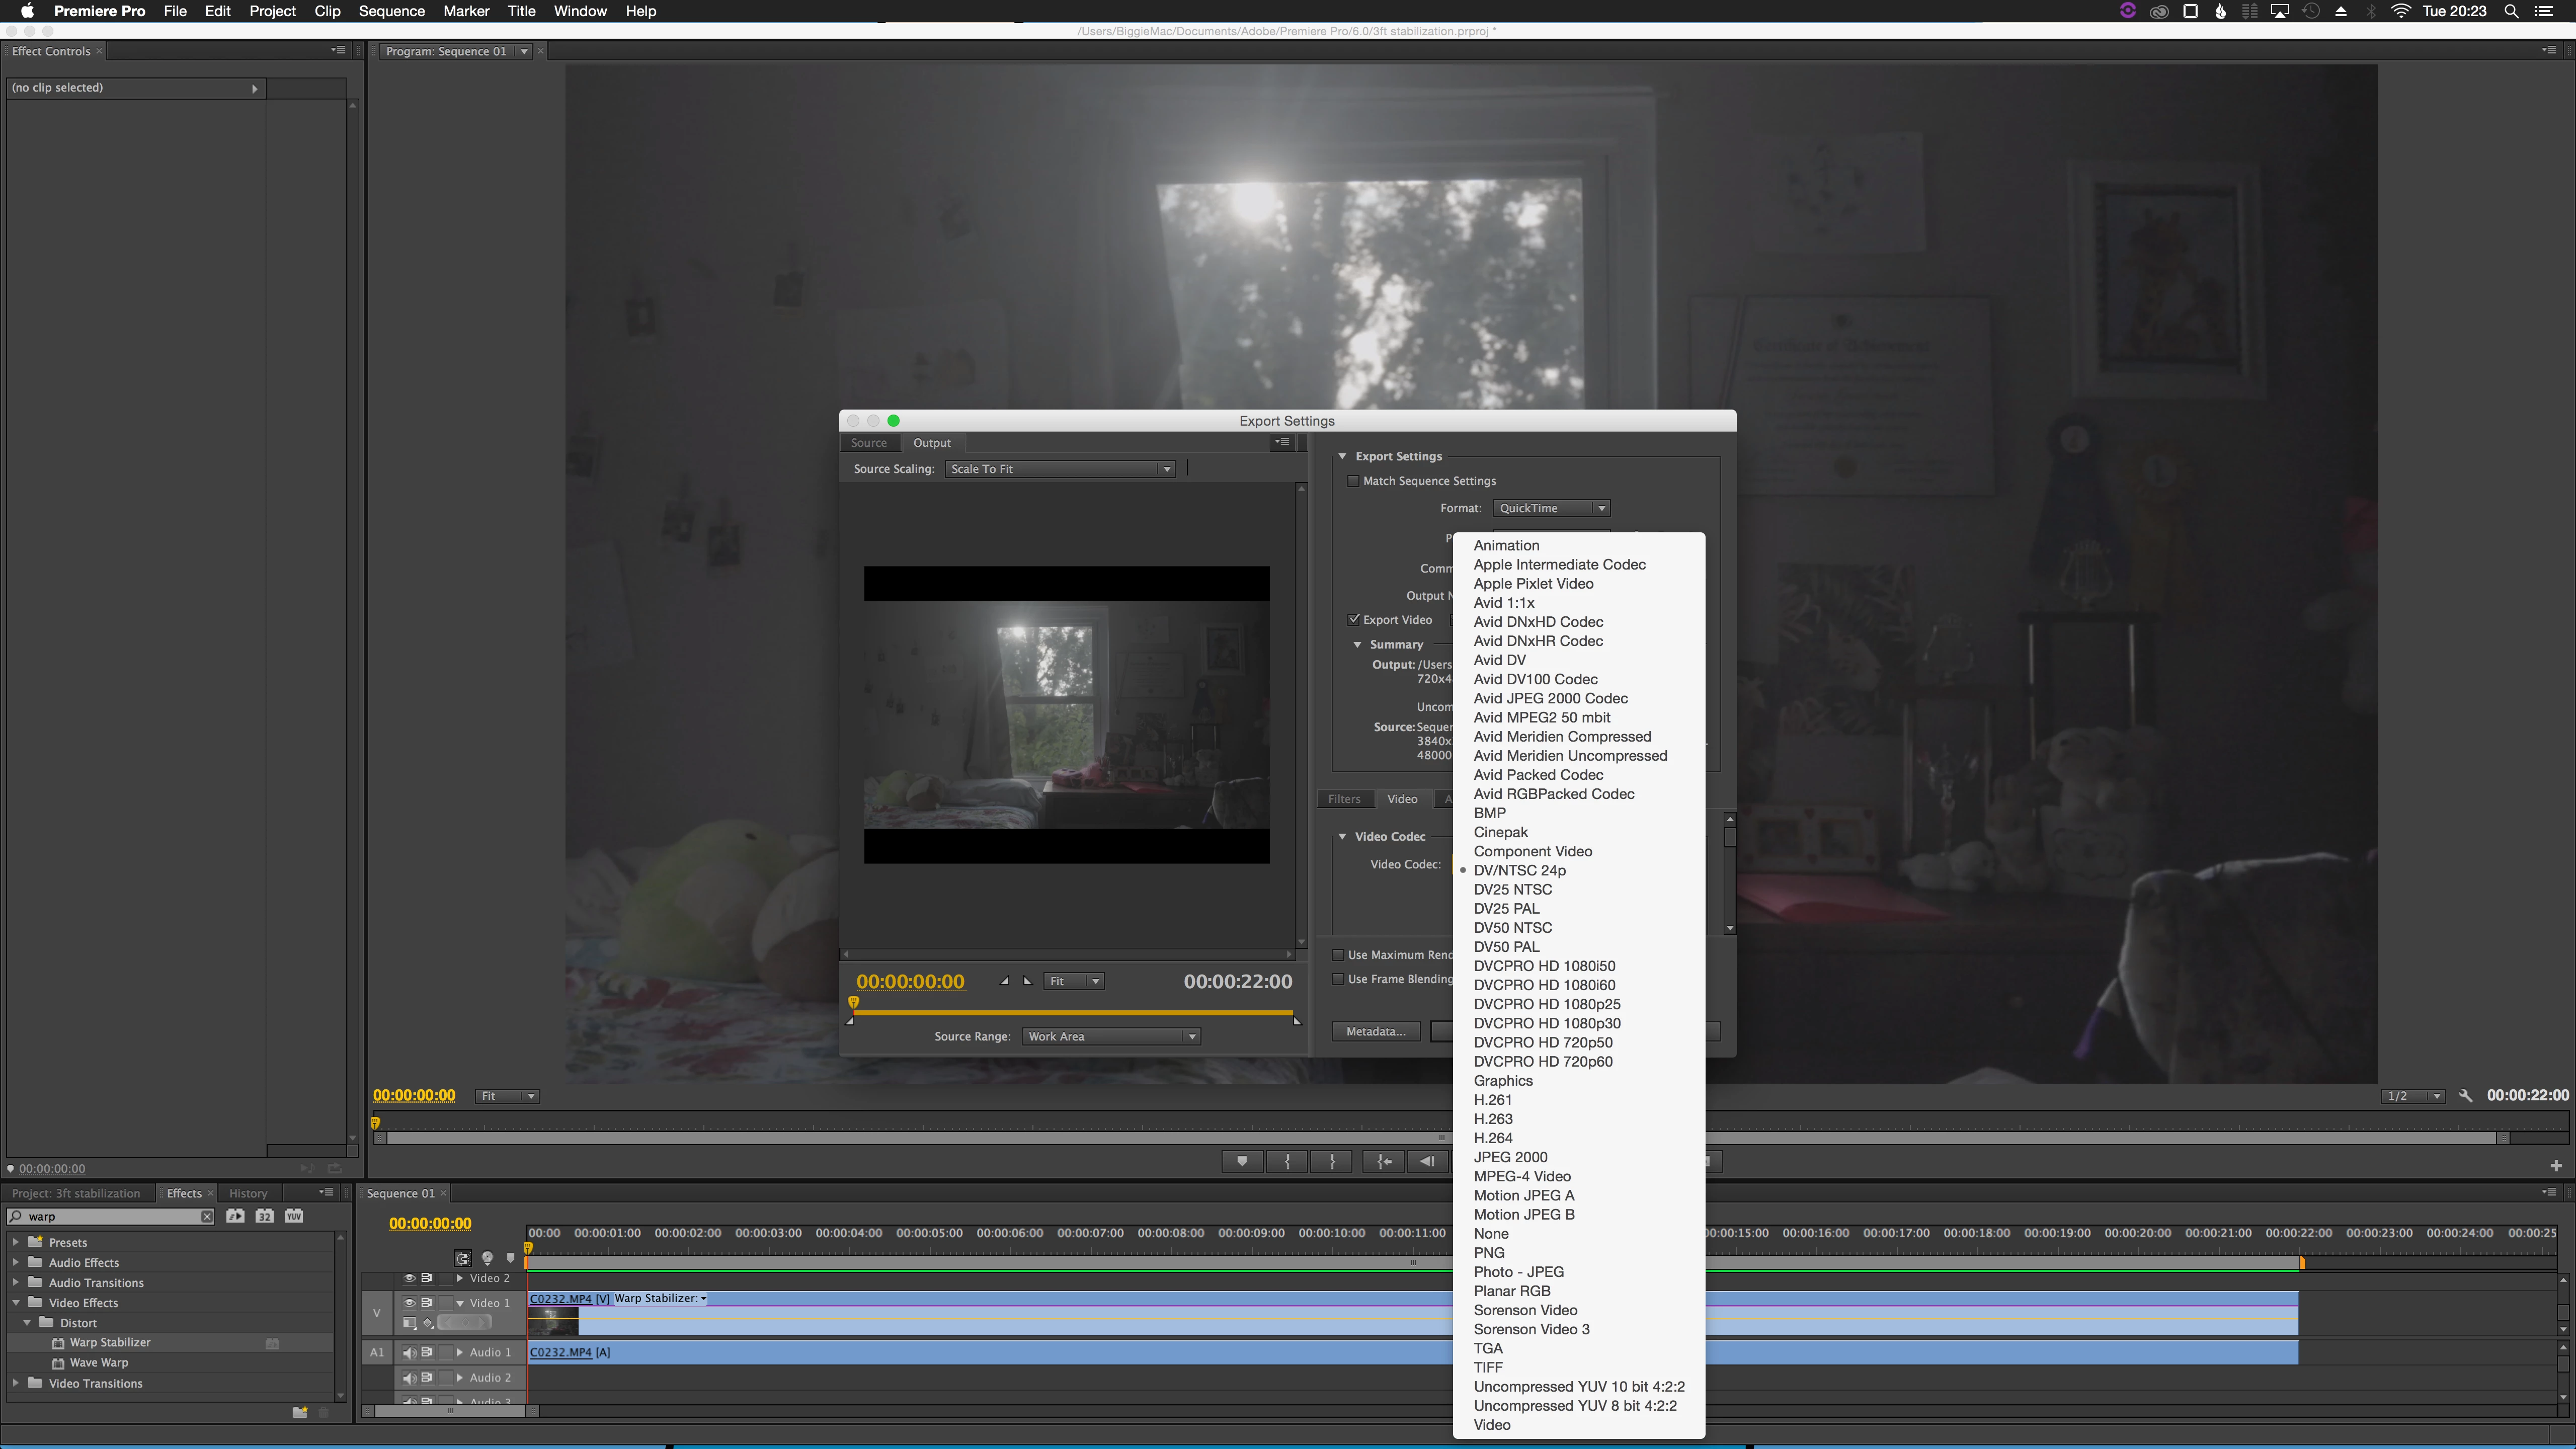
Task: Uncheck the Export Video checkbox
Action: [1354, 619]
